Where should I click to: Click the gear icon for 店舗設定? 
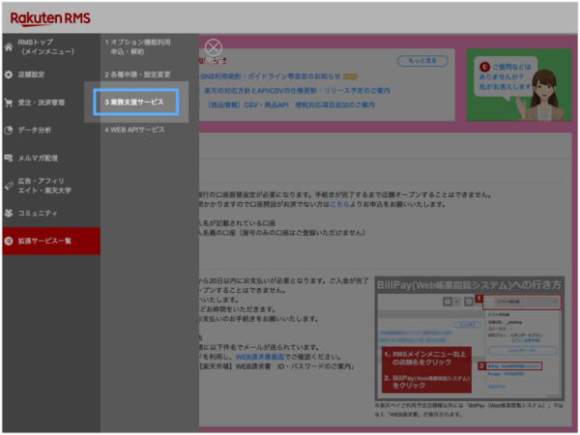point(9,74)
